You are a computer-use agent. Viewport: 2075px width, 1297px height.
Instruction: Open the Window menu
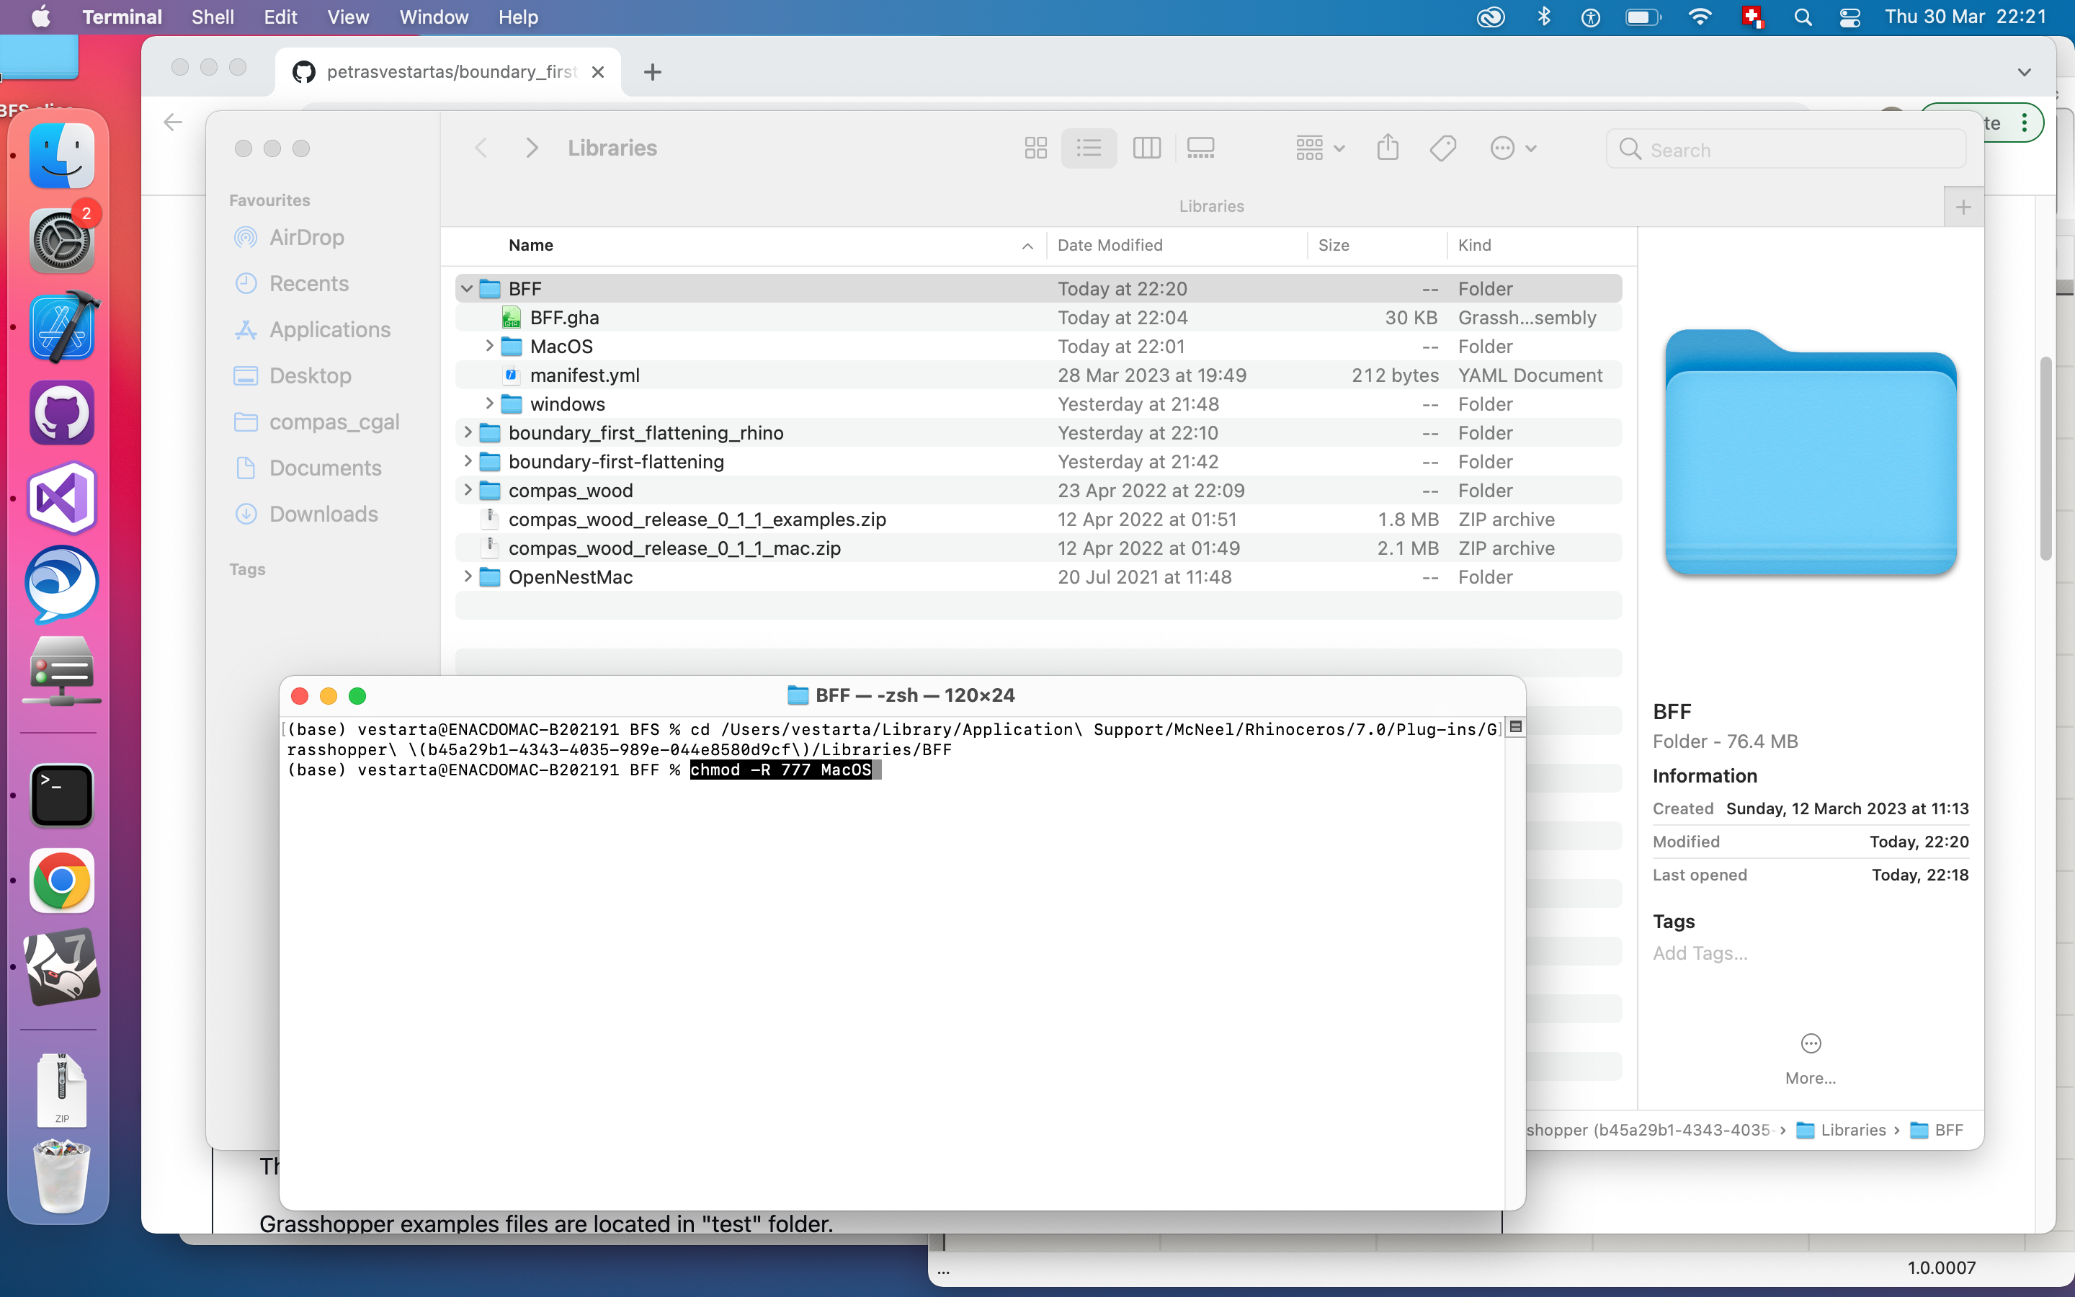click(x=434, y=17)
